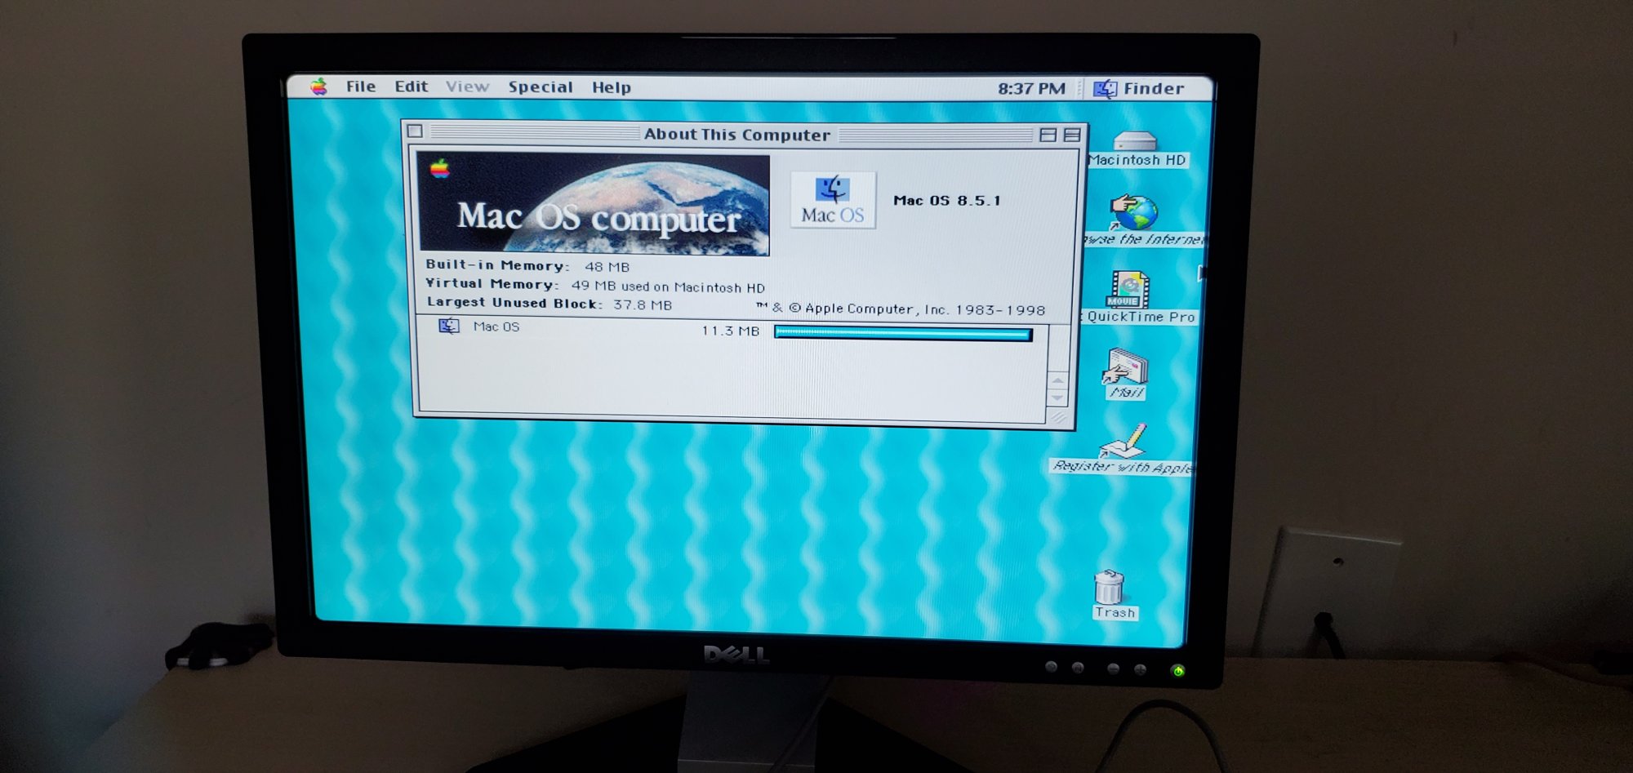Open the Finder application menu
Image resolution: width=1633 pixels, height=773 pixels.
(1138, 88)
